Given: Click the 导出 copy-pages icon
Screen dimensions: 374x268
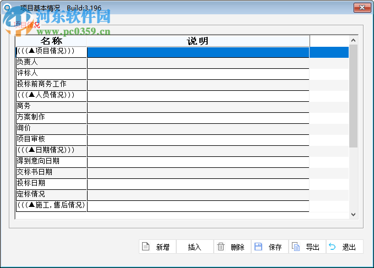Looking at the screenshot, I should [x=296, y=247].
